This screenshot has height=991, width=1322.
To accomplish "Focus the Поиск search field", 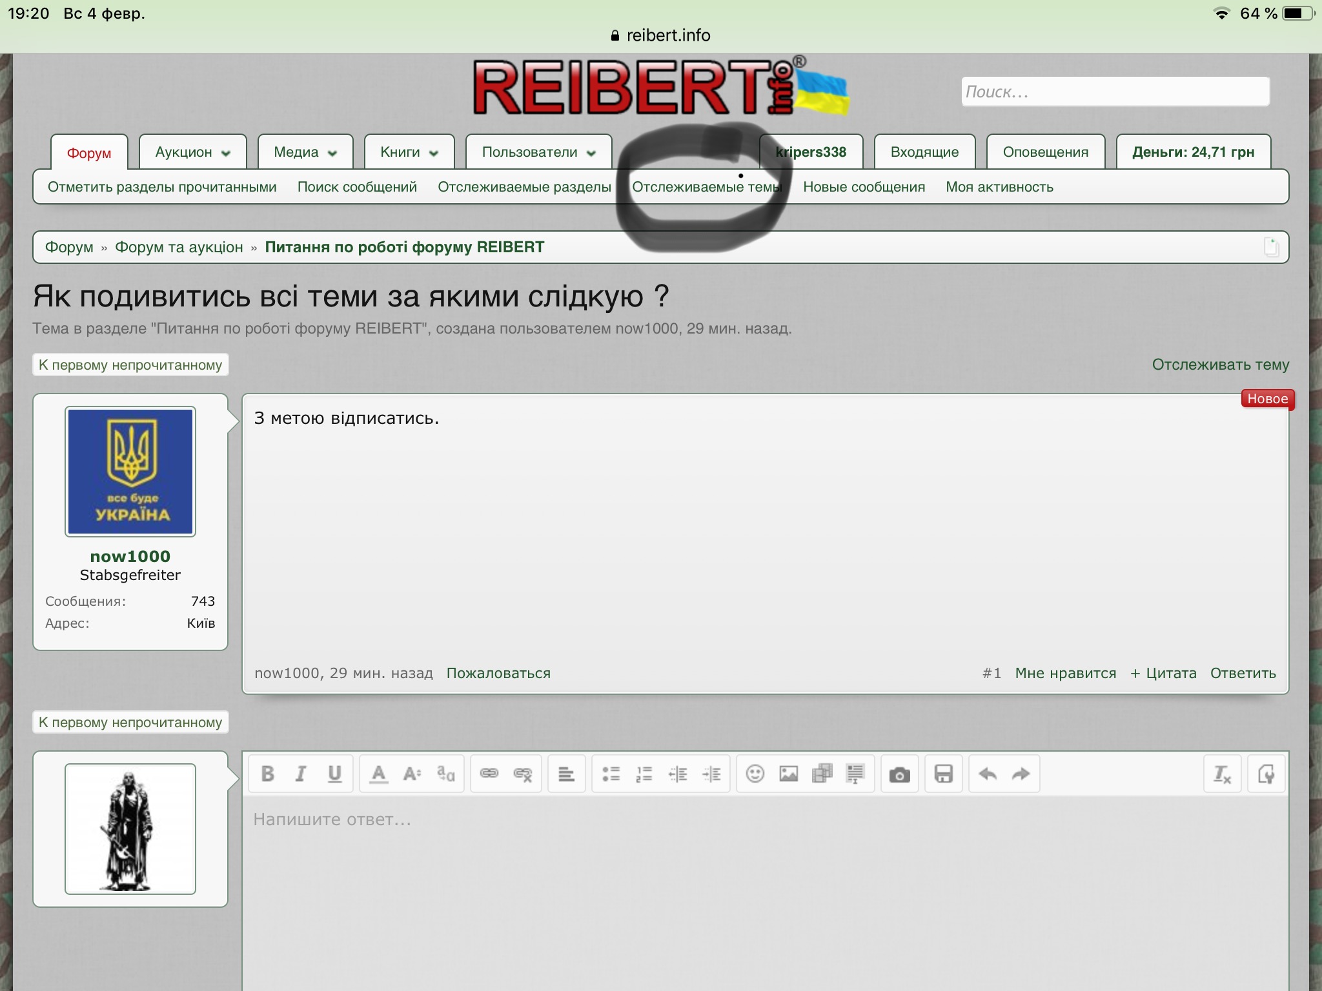I will tap(1115, 92).
